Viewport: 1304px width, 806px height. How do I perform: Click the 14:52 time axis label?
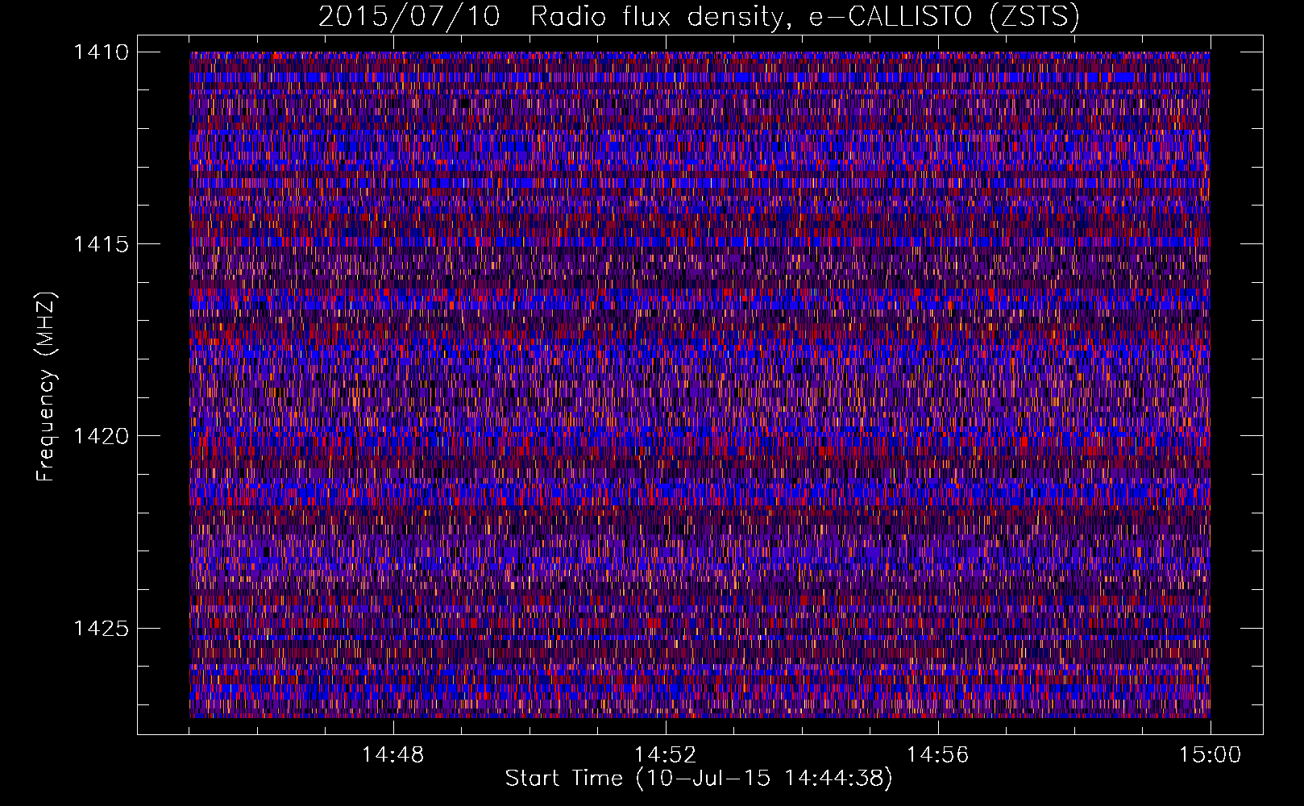click(x=665, y=755)
